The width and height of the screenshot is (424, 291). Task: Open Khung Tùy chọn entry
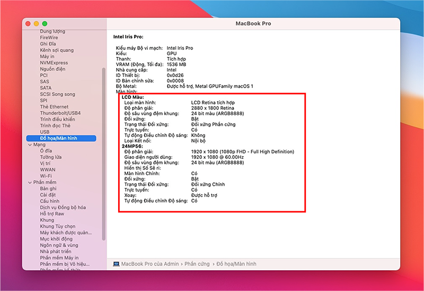(58, 226)
